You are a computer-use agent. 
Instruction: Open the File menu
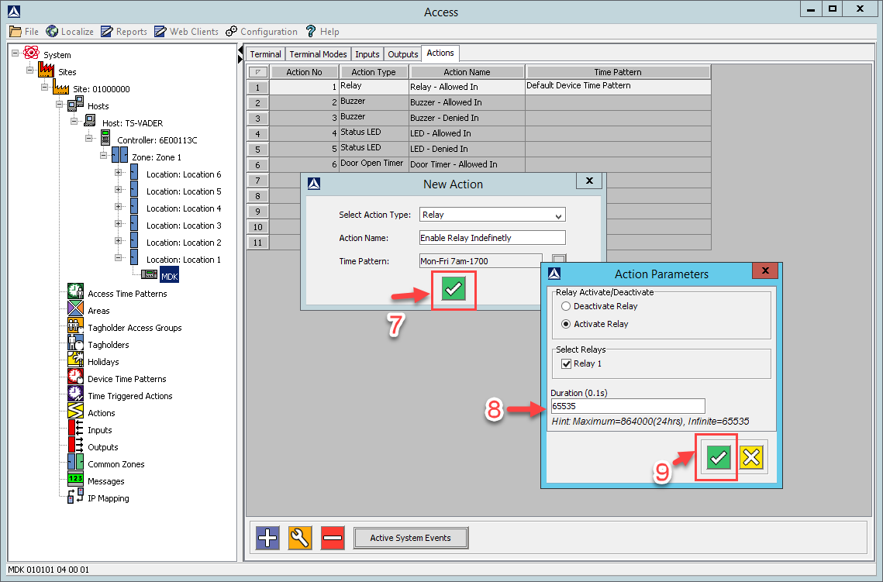[x=24, y=32]
